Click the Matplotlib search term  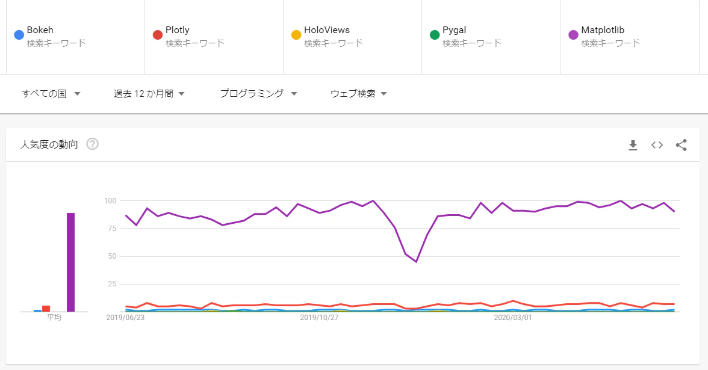pyautogui.click(x=603, y=30)
